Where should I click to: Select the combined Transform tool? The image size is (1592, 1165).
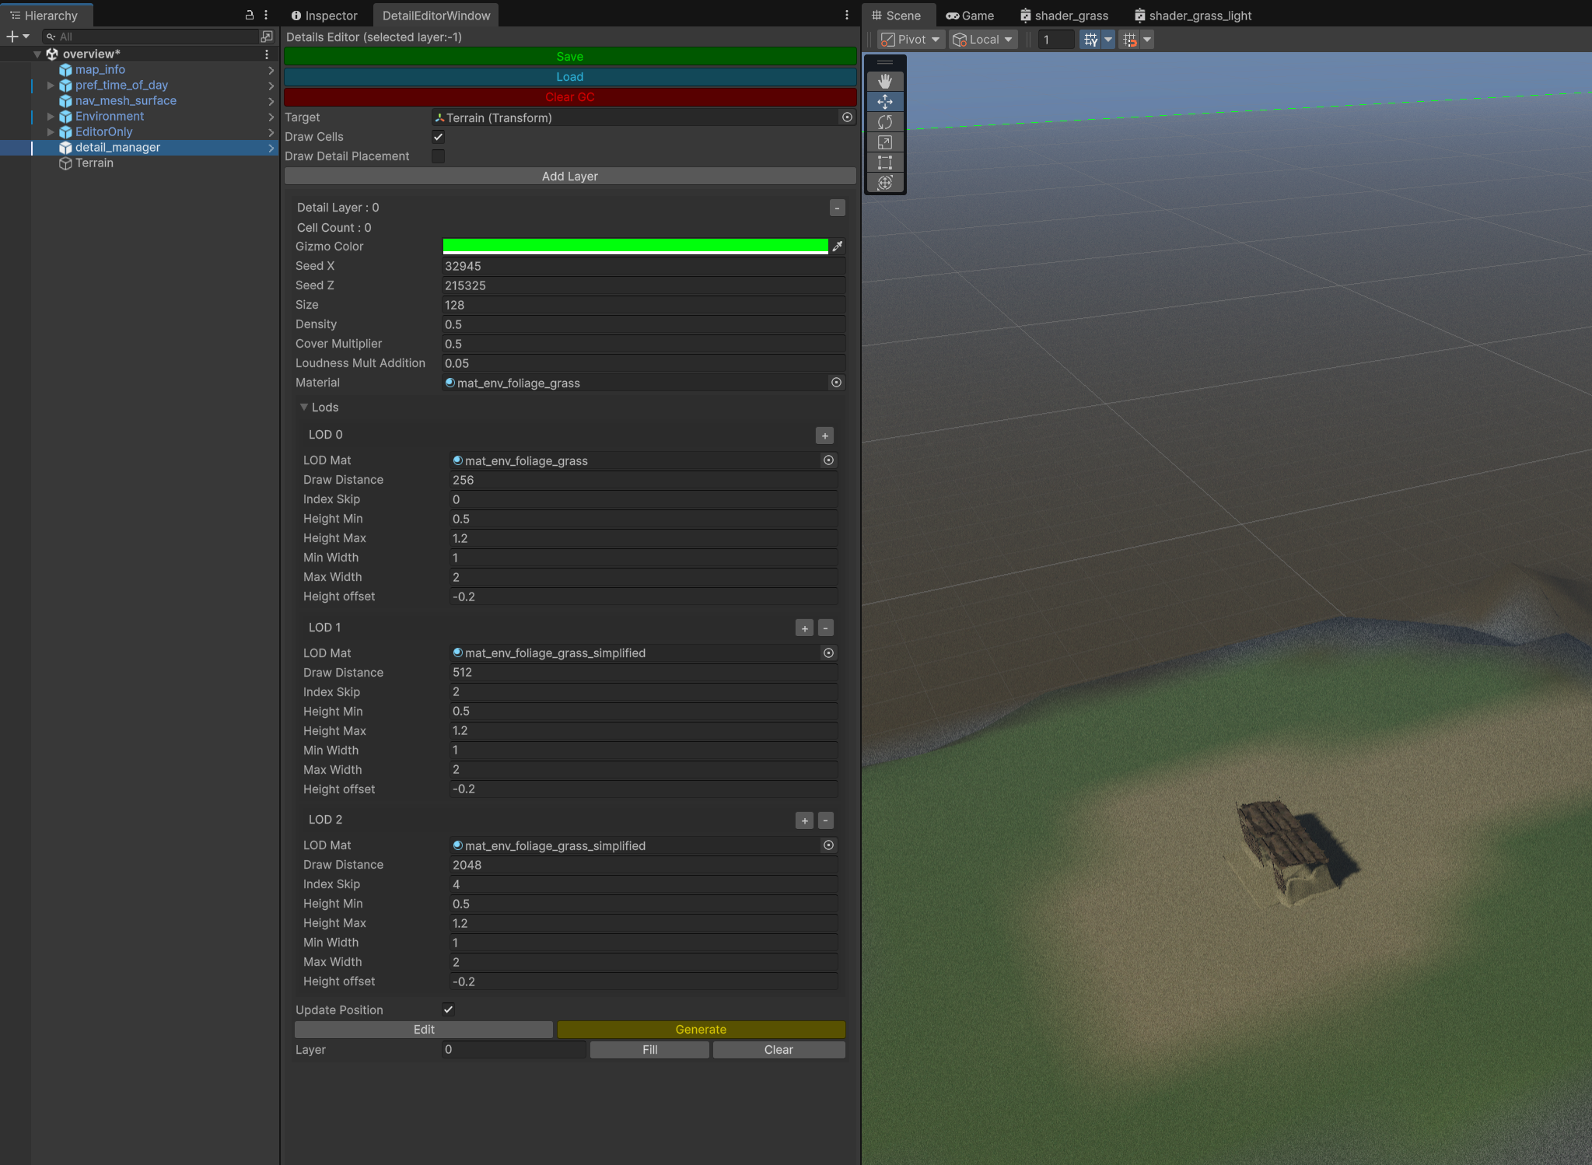coord(884,183)
